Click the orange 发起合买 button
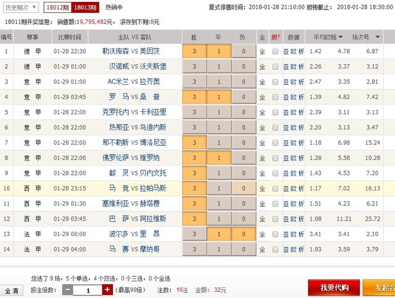The height and width of the screenshot is (298, 395). [x=379, y=287]
